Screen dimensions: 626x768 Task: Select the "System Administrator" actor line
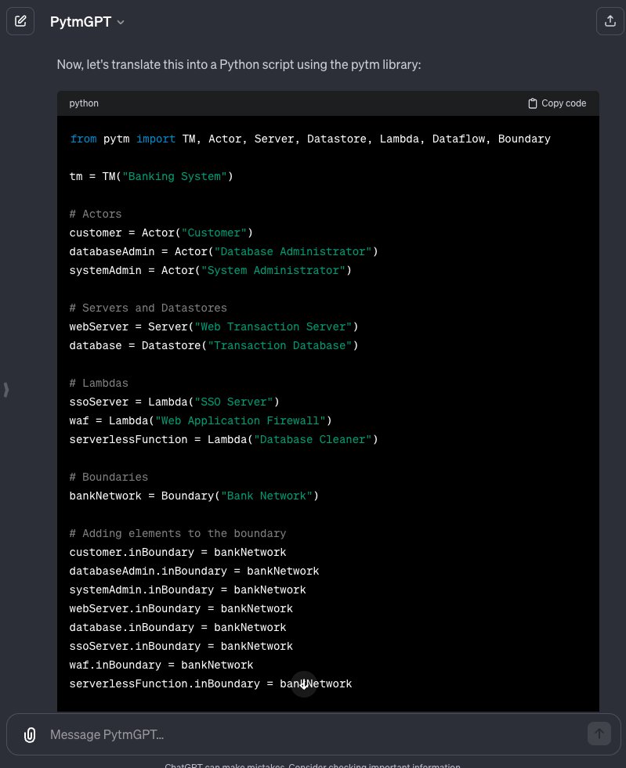[x=210, y=270]
